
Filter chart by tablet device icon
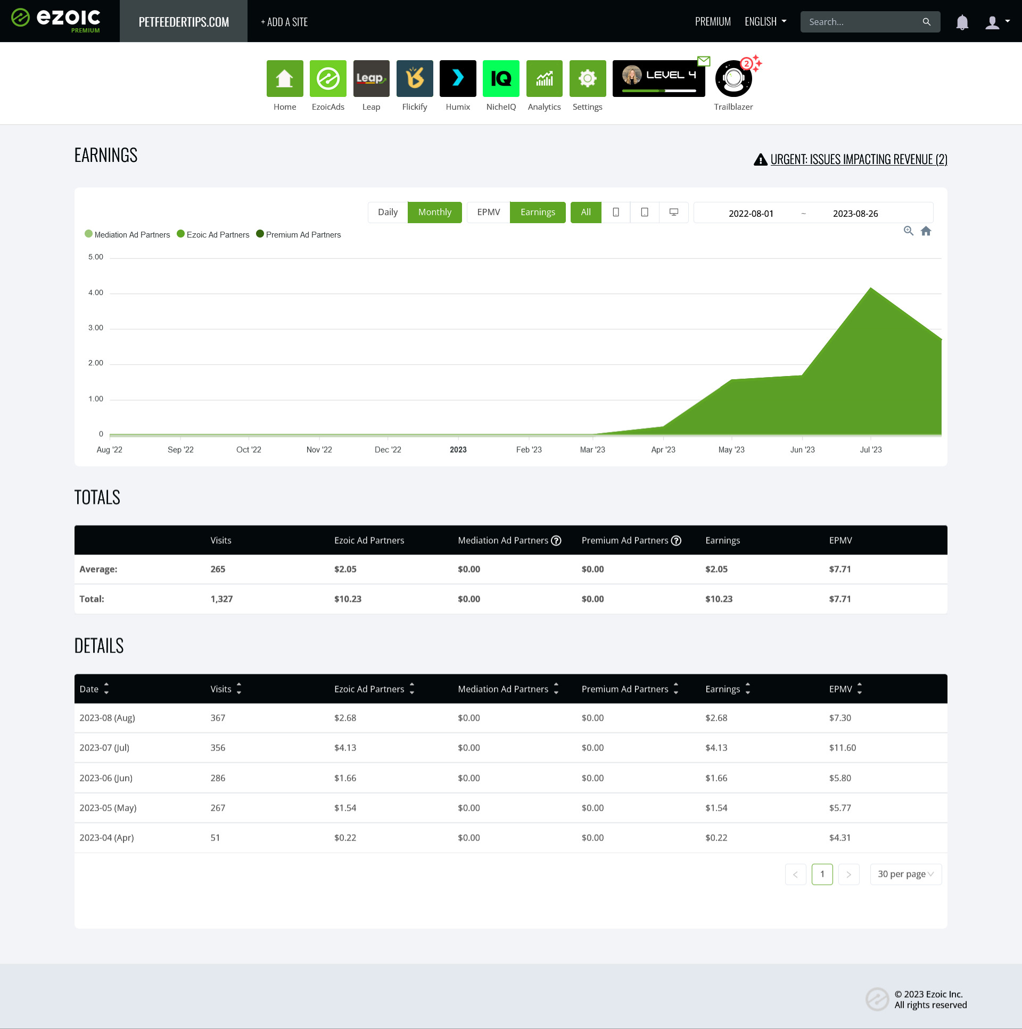(x=645, y=213)
